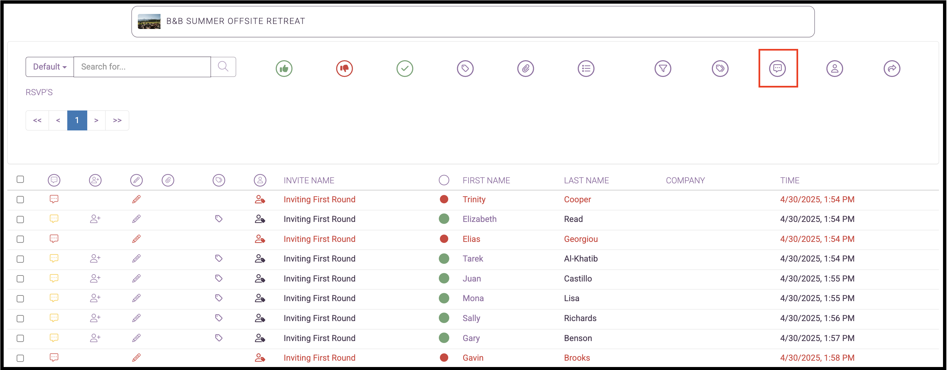Click the person profile toolbar icon
This screenshot has width=947, height=370.
tap(834, 68)
